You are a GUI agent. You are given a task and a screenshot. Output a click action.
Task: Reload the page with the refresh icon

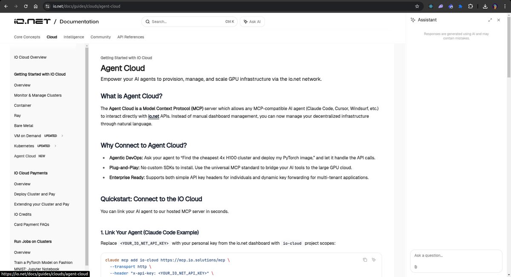click(26, 6)
